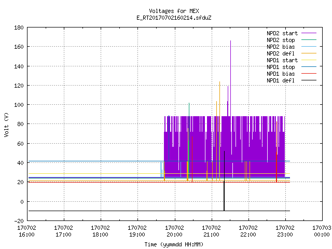Screen dimensions: 332x249
Task: Click the purple NPD2 start legend line
Action: tap(309, 33)
